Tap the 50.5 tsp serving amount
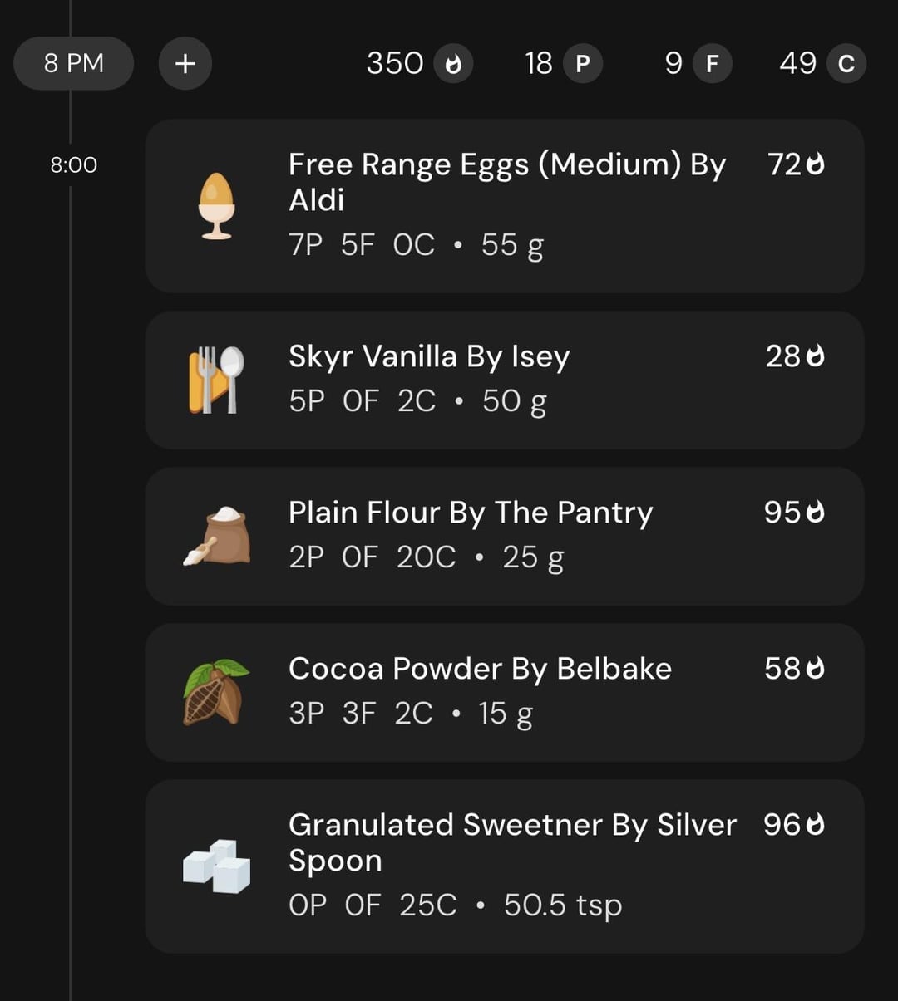 click(563, 905)
